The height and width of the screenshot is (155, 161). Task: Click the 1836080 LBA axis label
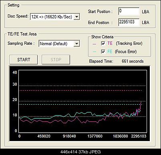[121, 136]
